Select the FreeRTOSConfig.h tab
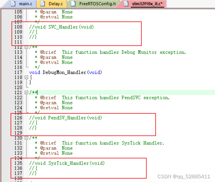This screenshot has width=215, height=182. [x=93, y=4]
